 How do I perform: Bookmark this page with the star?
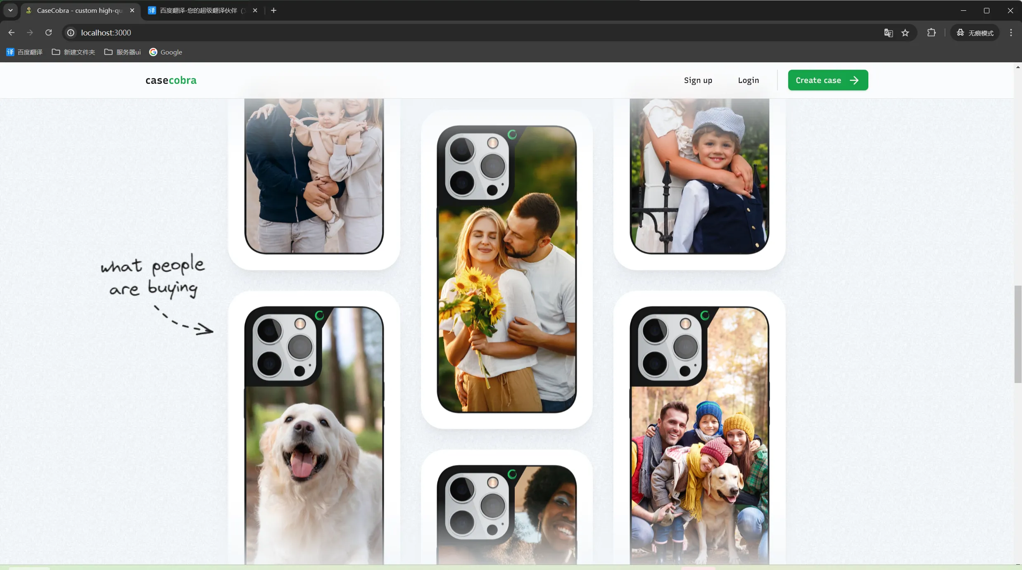coord(905,33)
